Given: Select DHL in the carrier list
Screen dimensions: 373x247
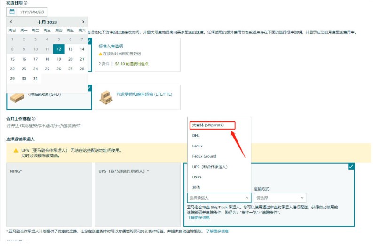Looking at the screenshot, I should pyautogui.click(x=196, y=135).
